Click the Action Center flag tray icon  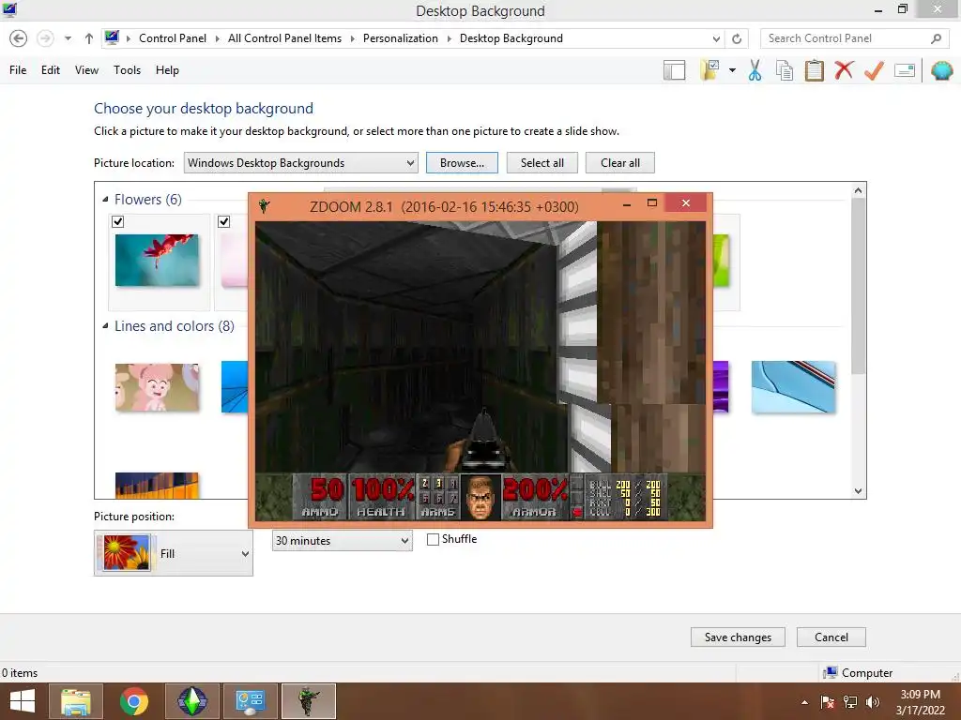point(828,702)
